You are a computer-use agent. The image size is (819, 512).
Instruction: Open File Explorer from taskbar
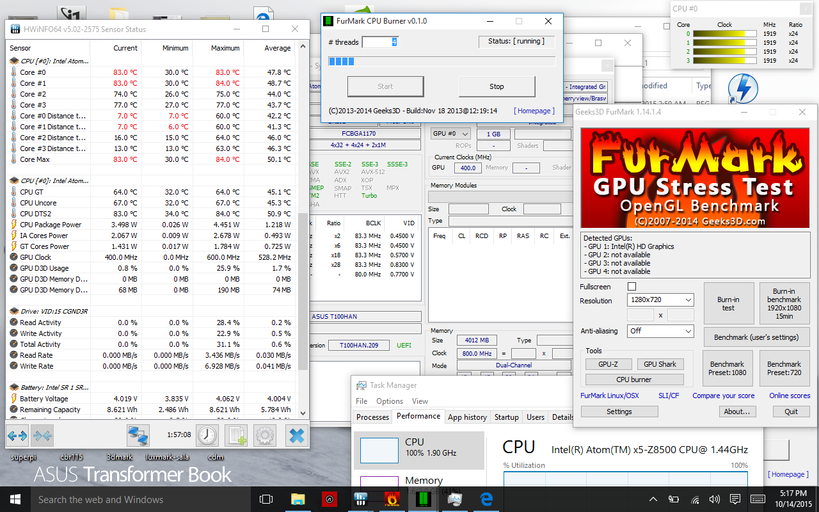[x=298, y=499]
